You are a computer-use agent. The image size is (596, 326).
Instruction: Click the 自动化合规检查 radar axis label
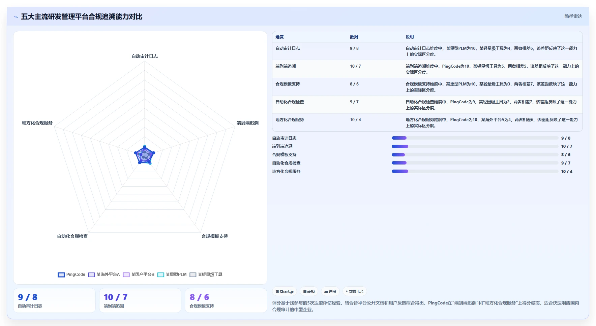click(72, 236)
